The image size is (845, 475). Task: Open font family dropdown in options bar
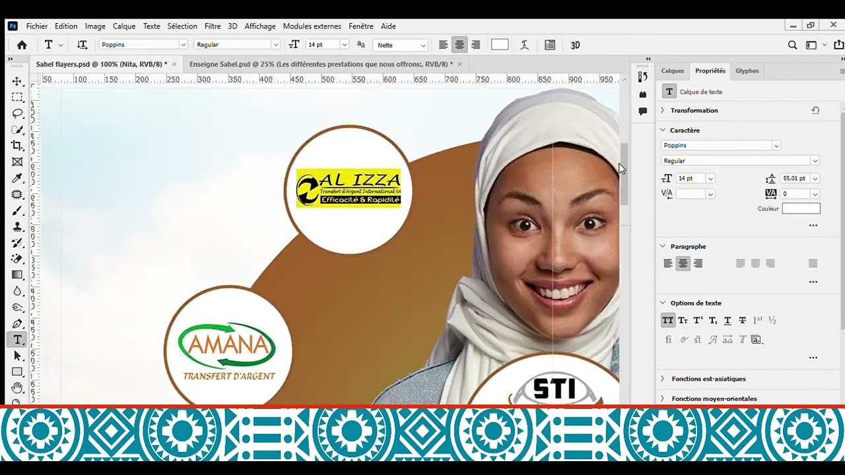coord(183,45)
